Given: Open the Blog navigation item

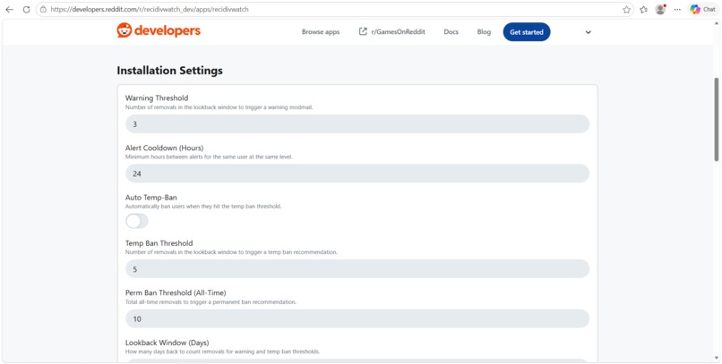Looking at the screenshot, I should [x=484, y=32].
